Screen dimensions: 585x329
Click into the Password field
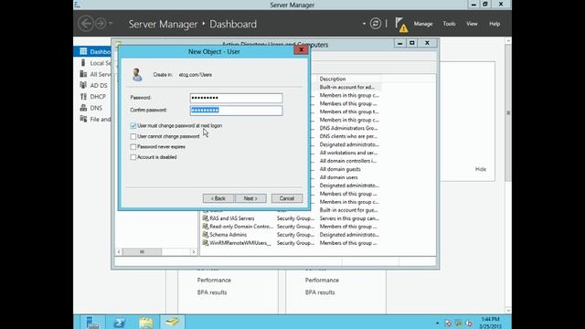236,98
